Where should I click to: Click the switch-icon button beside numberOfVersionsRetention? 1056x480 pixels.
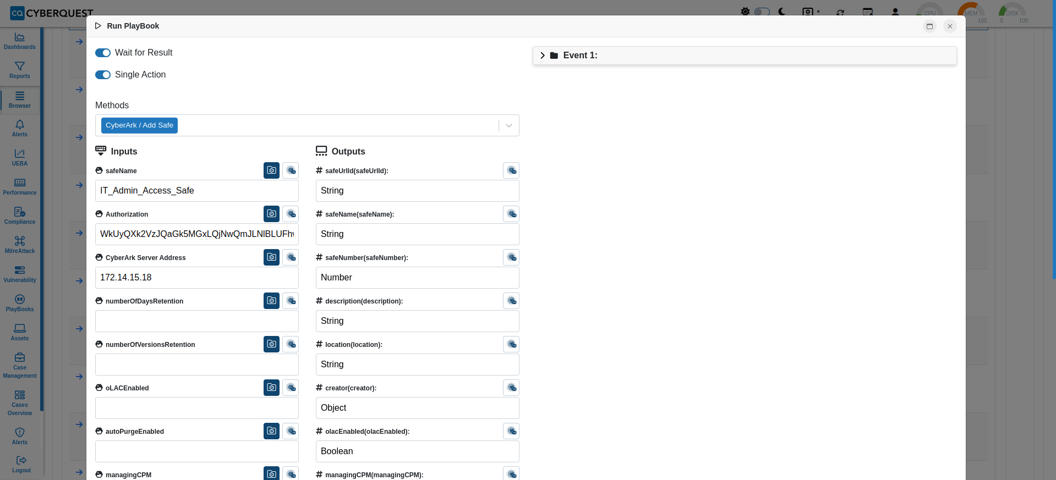tap(291, 344)
